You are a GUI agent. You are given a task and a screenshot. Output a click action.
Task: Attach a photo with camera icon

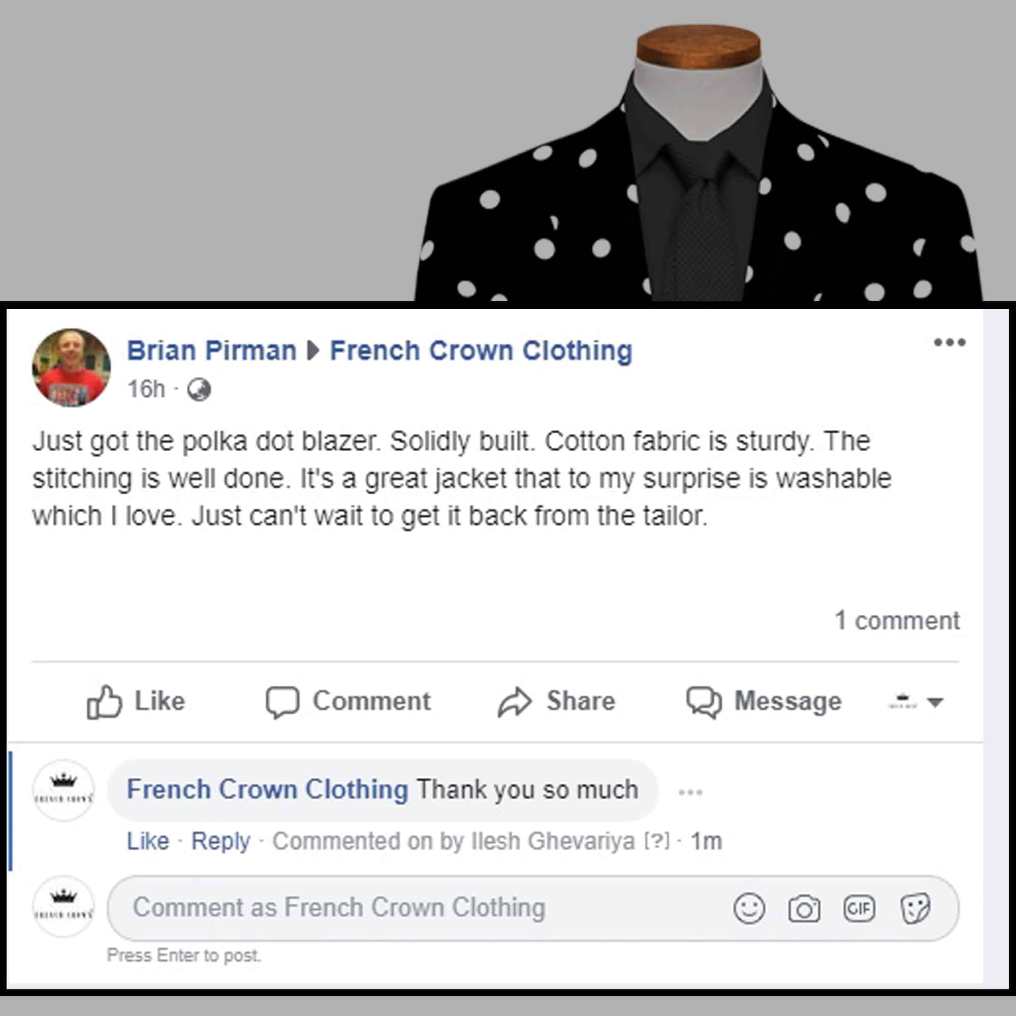pyautogui.click(x=804, y=909)
